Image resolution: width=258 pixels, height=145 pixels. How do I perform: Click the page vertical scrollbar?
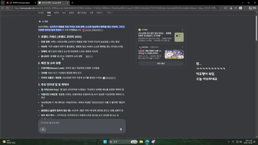coord(256,28)
